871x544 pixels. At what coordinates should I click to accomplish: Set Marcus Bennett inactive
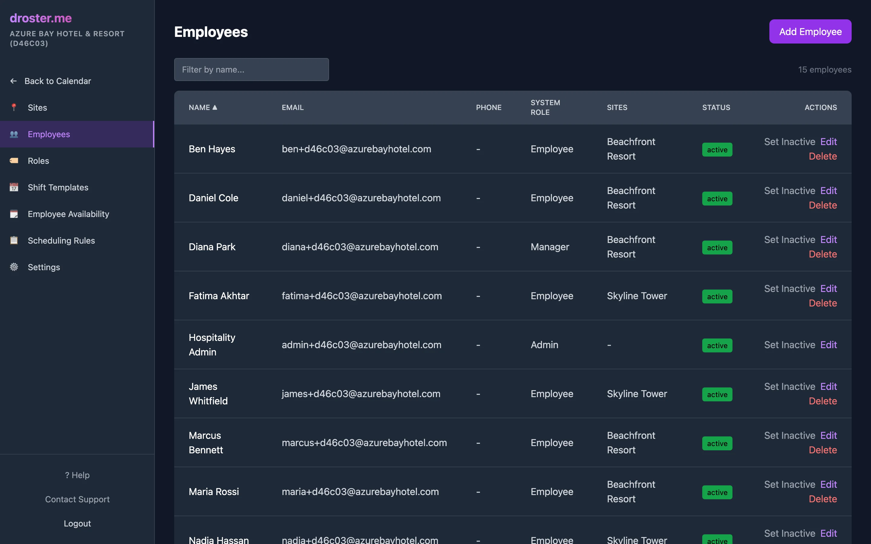789,435
